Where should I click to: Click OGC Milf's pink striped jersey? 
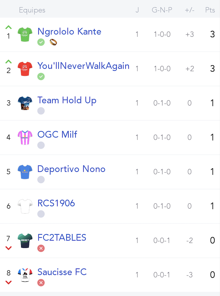pos(25,137)
